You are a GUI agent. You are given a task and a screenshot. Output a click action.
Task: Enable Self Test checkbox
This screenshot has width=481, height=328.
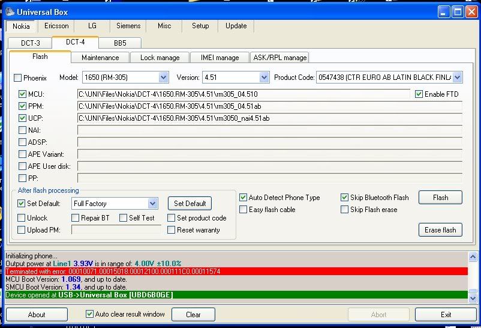tap(123, 217)
